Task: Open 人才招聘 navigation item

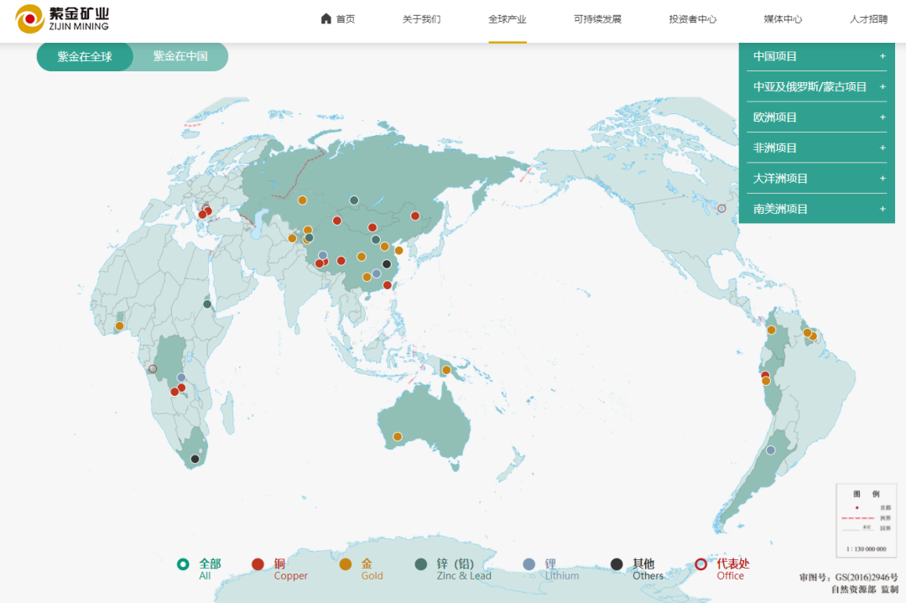Action: pyautogui.click(x=868, y=19)
